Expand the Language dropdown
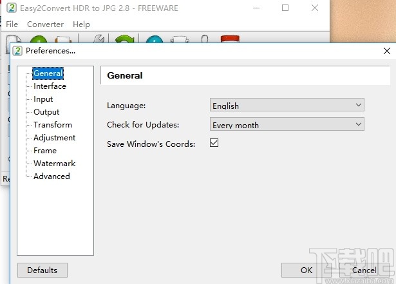 [x=287, y=105]
